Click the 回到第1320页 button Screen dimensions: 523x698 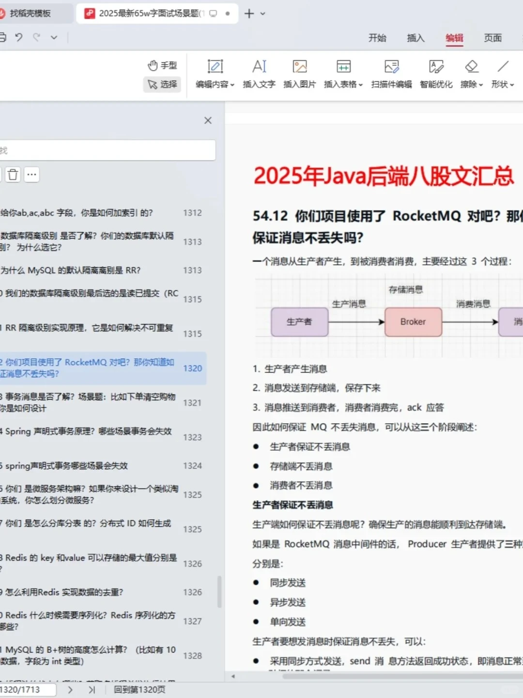[x=138, y=689]
